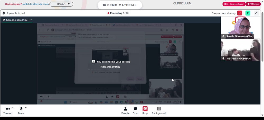Click switch to alternate room link

36,4
